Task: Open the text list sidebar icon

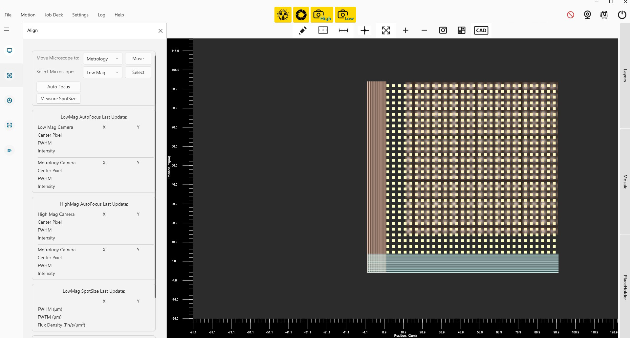Action: click(x=10, y=150)
